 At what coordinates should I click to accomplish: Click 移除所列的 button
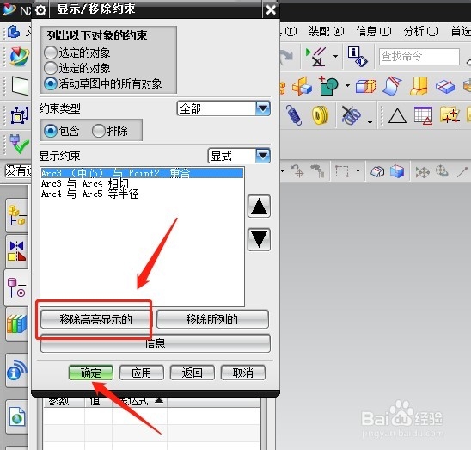tap(212, 319)
